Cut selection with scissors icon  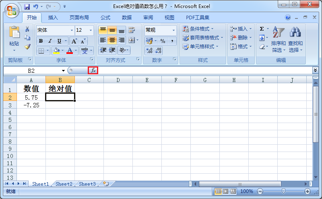tap(27, 29)
